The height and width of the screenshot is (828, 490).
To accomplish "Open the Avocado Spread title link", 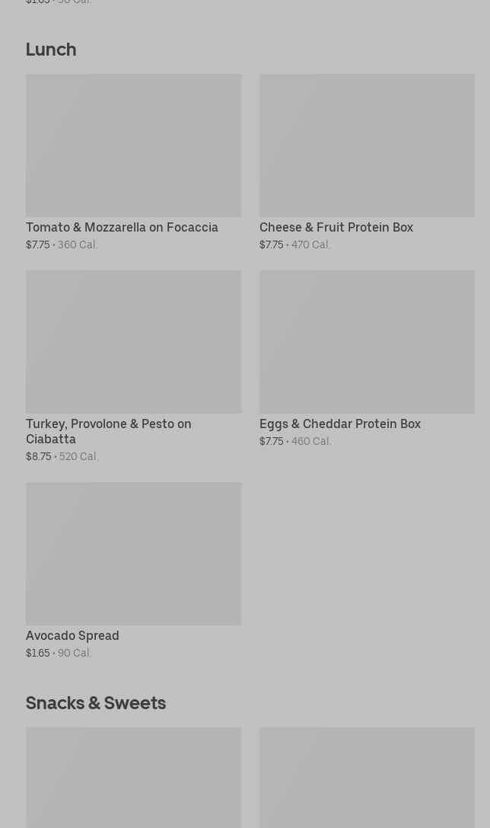I will pyautogui.click(x=72, y=635).
